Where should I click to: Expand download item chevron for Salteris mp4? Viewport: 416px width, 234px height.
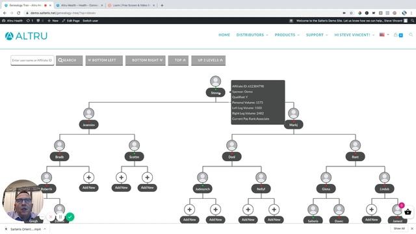[x=45, y=229]
